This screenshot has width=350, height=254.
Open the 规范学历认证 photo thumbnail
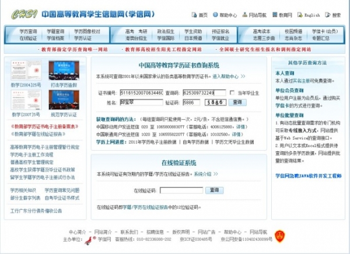coord(64,100)
